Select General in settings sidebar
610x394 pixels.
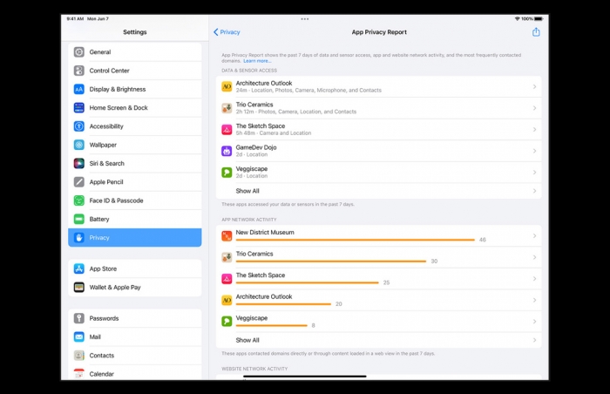(100, 52)
